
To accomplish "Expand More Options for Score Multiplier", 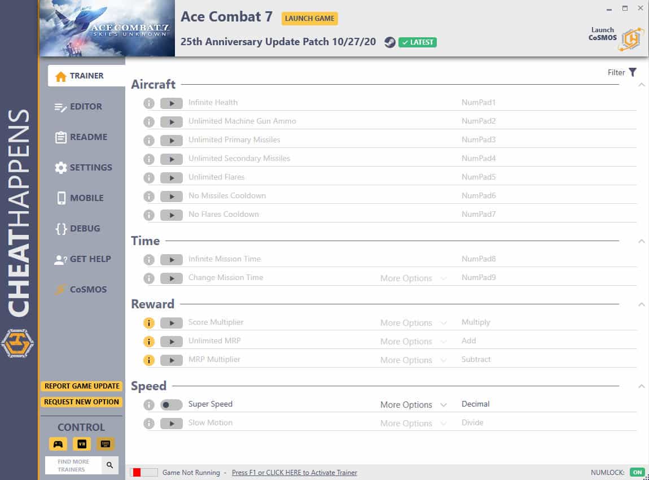I will coord(414,323).
